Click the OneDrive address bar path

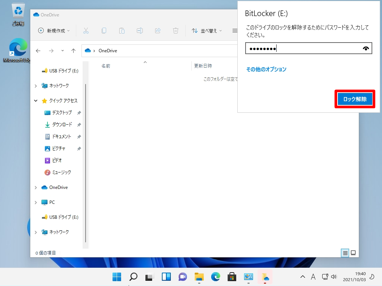(108, 51)
